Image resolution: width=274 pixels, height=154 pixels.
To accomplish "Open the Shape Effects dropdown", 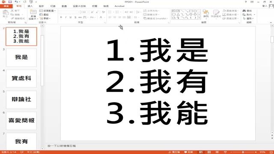I will click(x=231, y=18).
